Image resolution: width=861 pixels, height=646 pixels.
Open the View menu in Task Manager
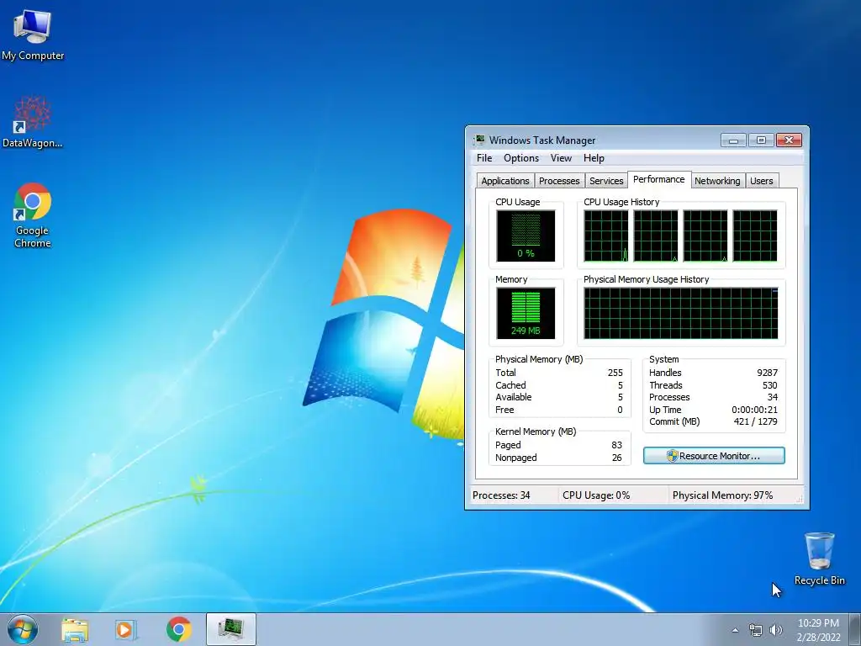click(561, 158)
